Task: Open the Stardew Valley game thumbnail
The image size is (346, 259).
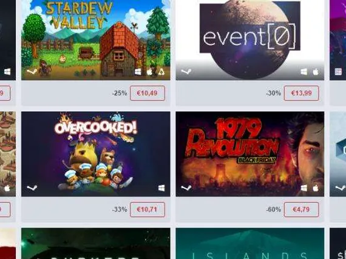Action: 96,40
